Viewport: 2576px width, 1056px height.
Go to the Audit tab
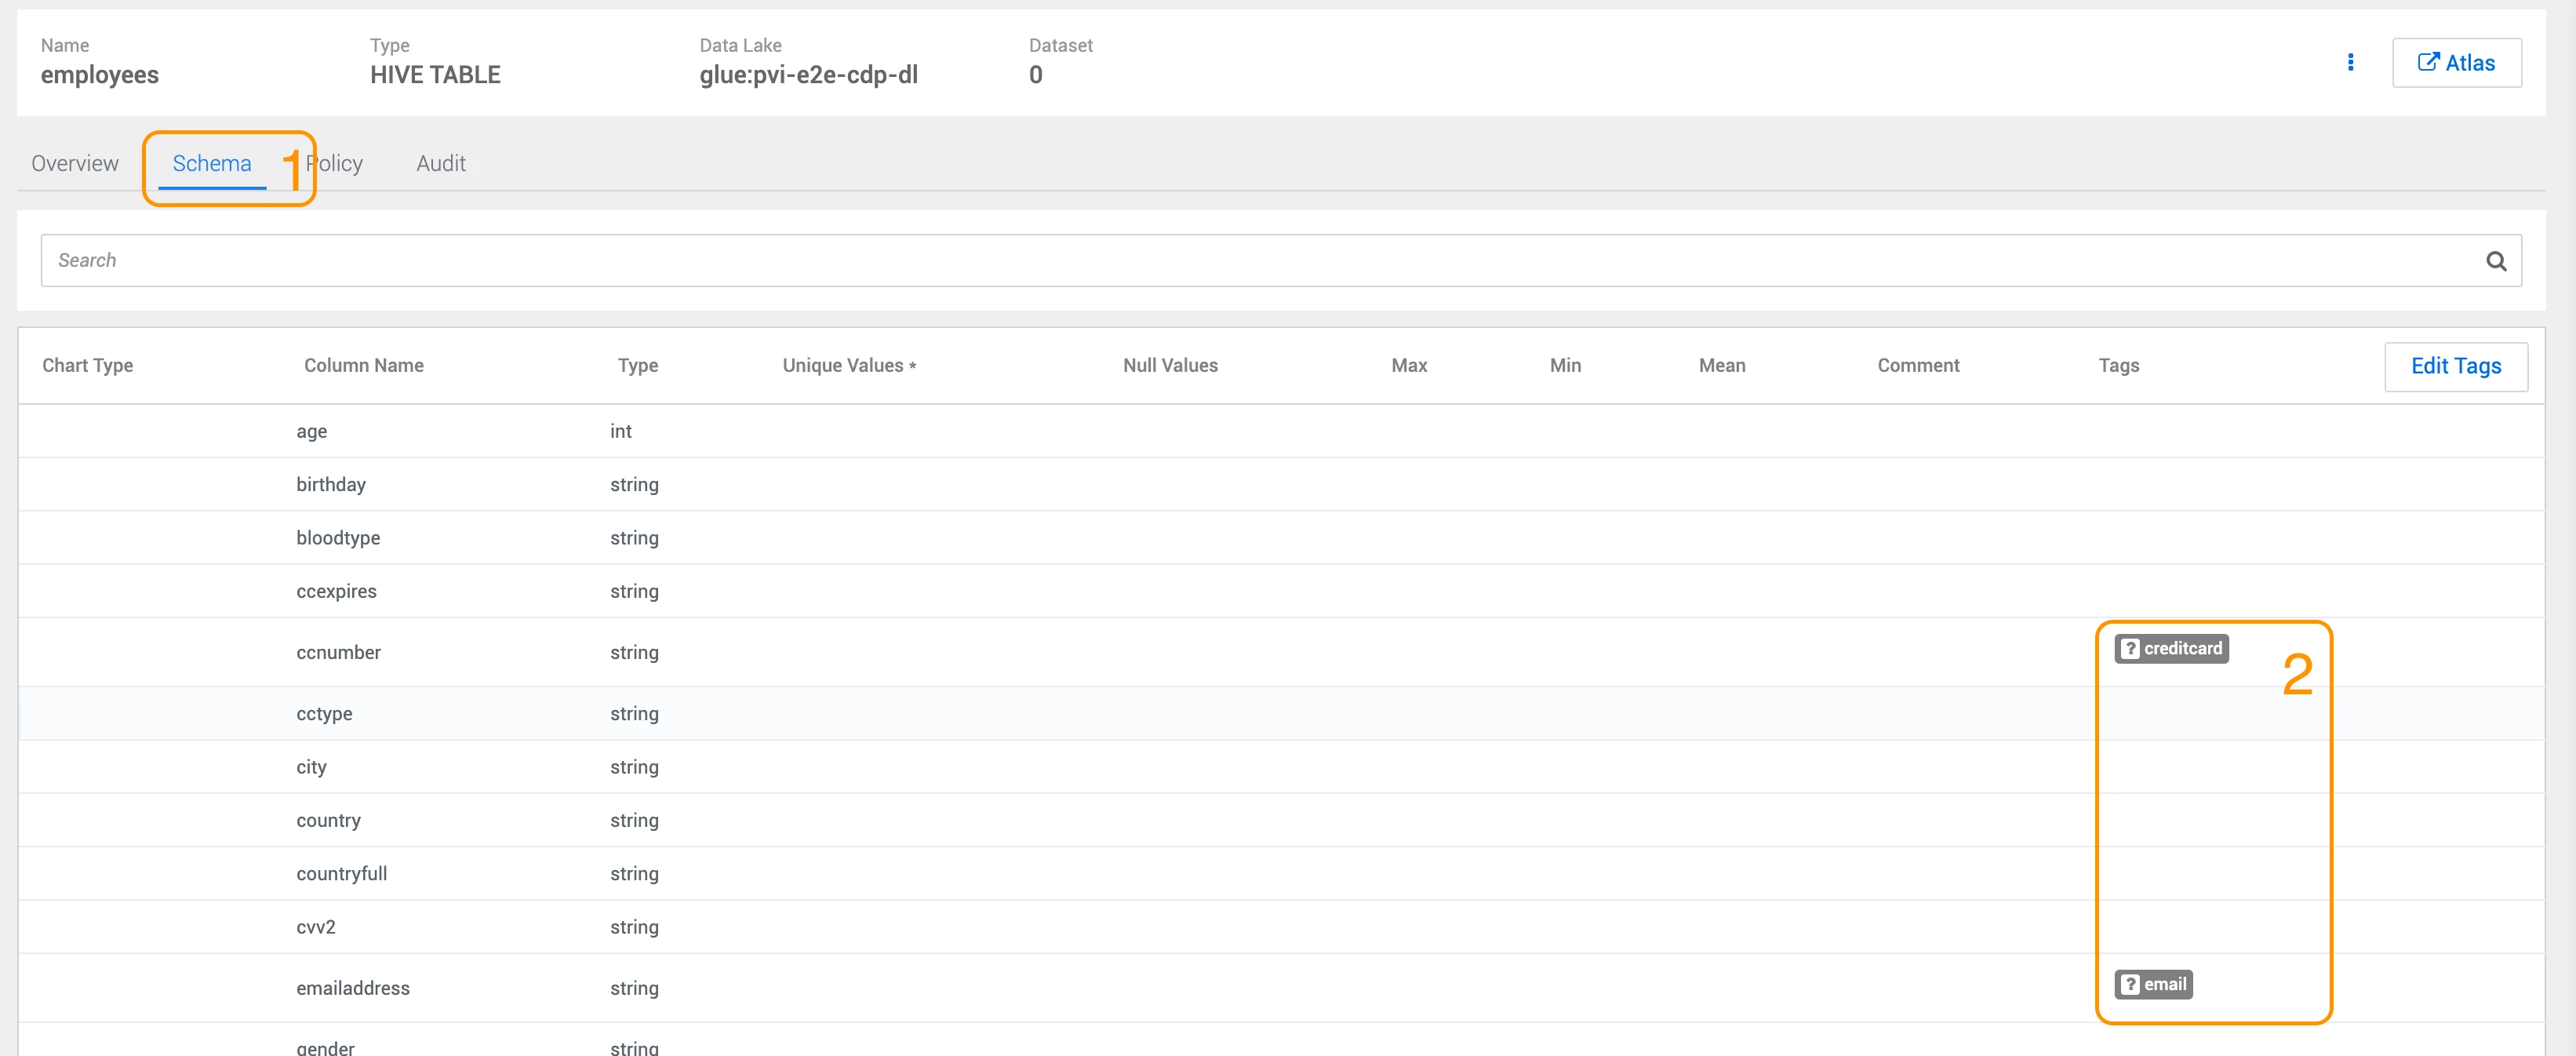pyautogui.click(x=441, y=163)
